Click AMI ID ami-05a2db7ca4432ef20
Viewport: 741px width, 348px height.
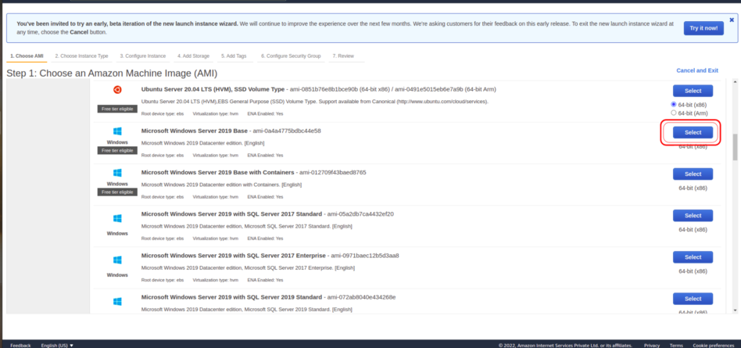[360, 213]
